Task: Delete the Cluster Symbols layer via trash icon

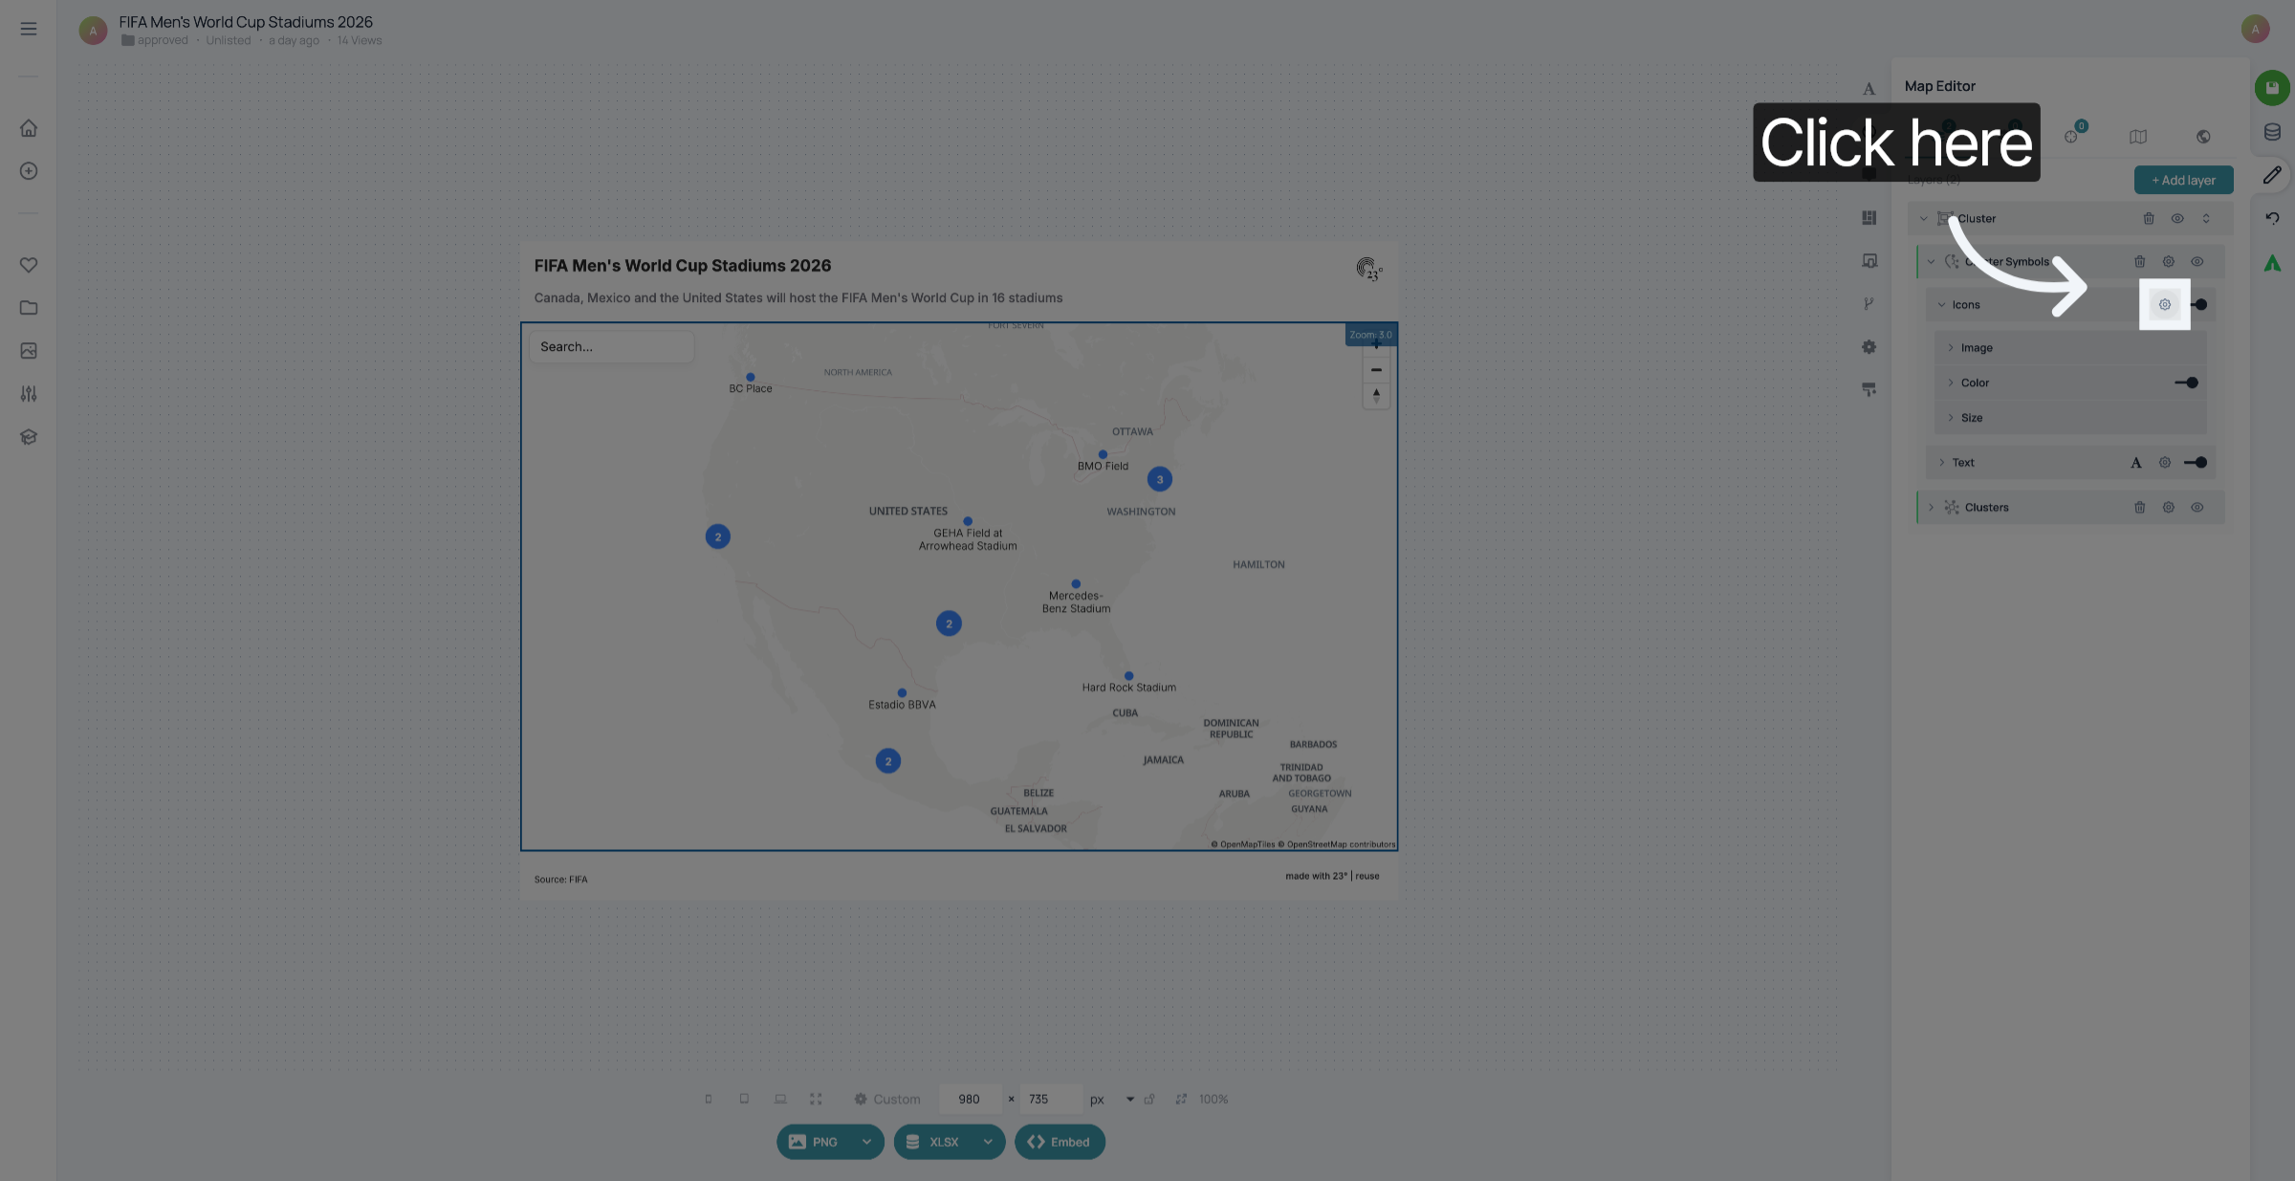Action: pos(2140,262)
